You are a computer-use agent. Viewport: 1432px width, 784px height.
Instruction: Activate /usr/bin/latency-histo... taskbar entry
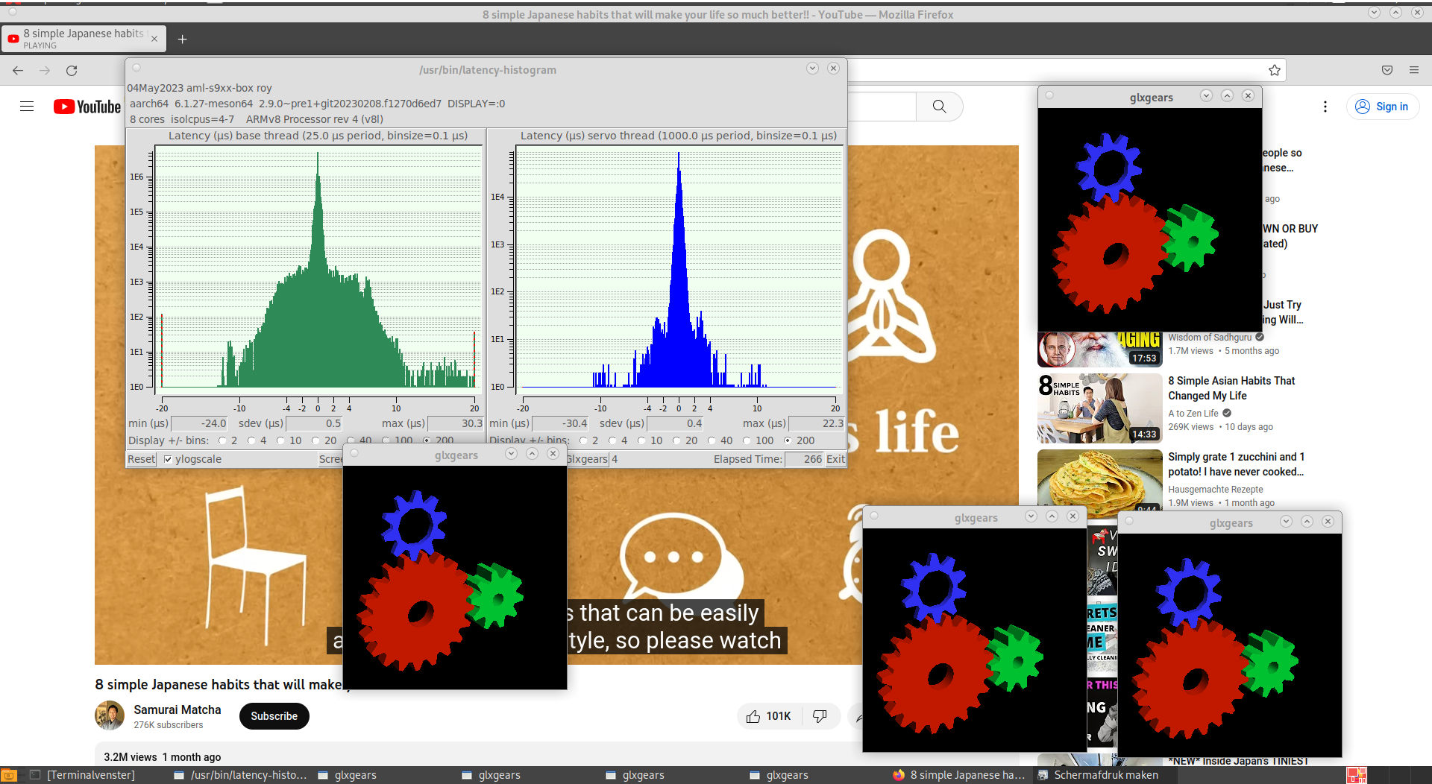pos(240,775)
